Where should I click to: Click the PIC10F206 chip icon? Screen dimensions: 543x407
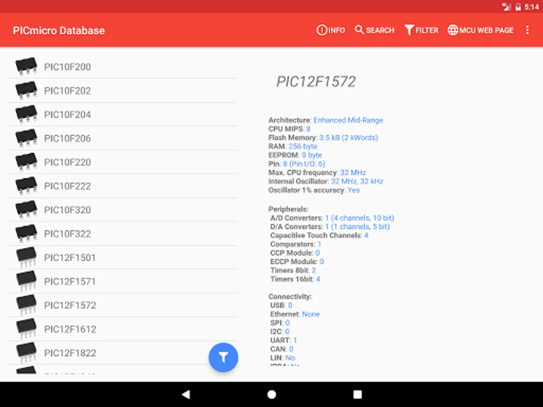[26, 138]
